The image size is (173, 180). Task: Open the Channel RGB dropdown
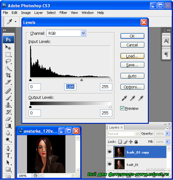tap(66, 33)
